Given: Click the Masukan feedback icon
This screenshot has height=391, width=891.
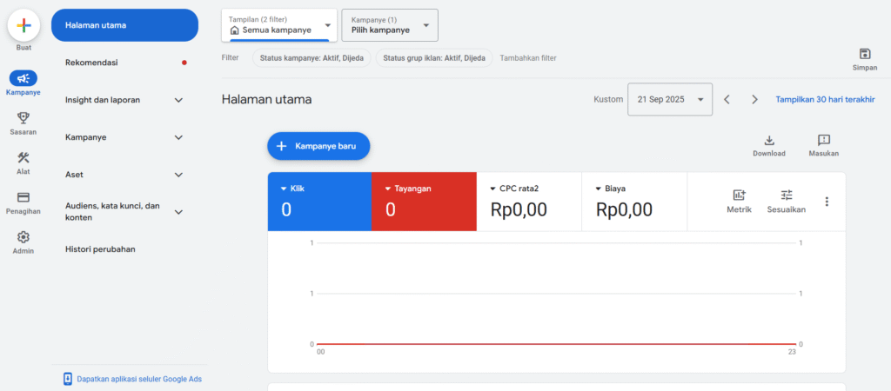Looking at the screenshot, I should pos(823,141).
